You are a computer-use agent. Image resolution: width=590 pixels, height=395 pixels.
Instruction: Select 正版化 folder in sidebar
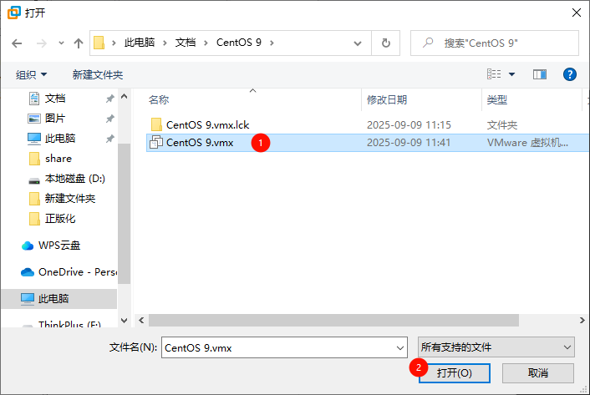[x=60, y=218]
